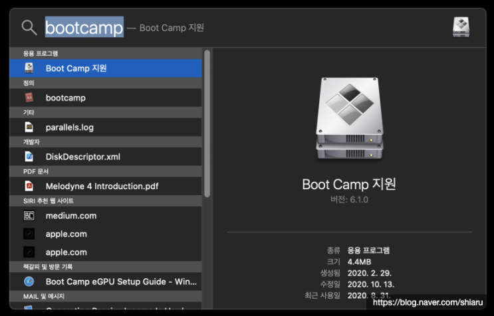Click the Boot Camp drive icon in search bar
The width and height of the screenshot is (494, 316).
(x=461, y=27)
